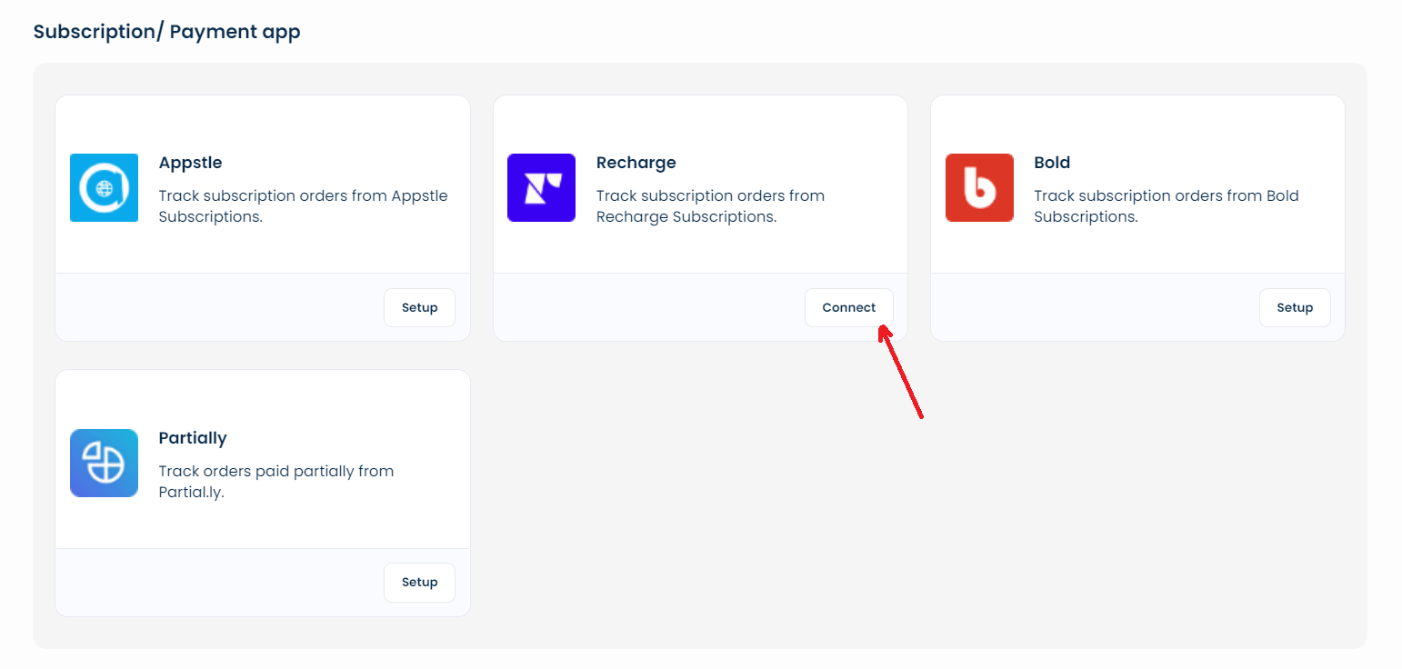Click the Partially app logo icon

(x=104, y=463)
